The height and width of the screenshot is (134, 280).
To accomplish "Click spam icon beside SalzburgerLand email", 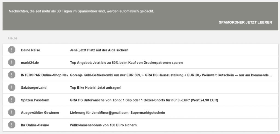I will tap(12, 88).
